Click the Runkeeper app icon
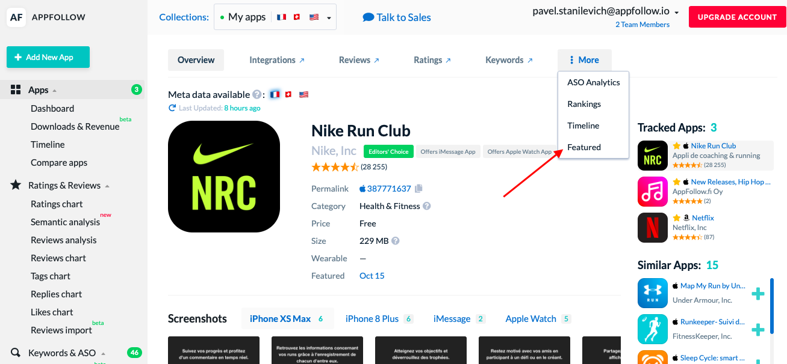 pyautogui.click(x=653, y=329)
